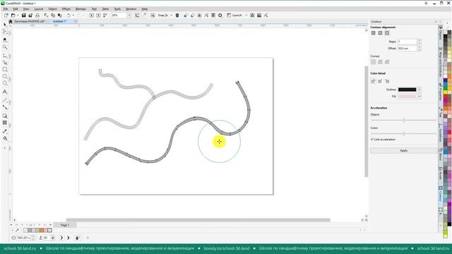This screenshot has width=452, height=254.
Task: Click the Steps spinner arrows
Action: tap(419, 42)
